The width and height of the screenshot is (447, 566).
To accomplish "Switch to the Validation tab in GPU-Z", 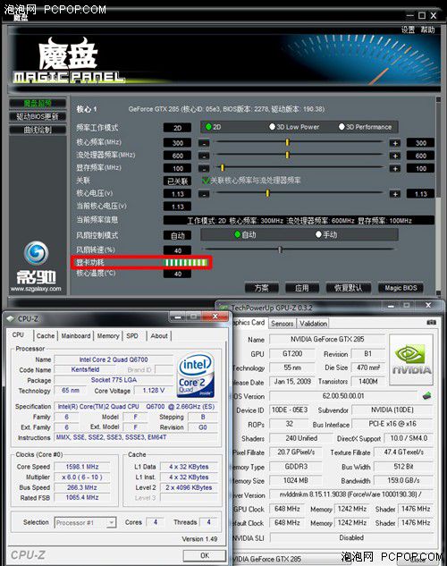I will [313, 324].
